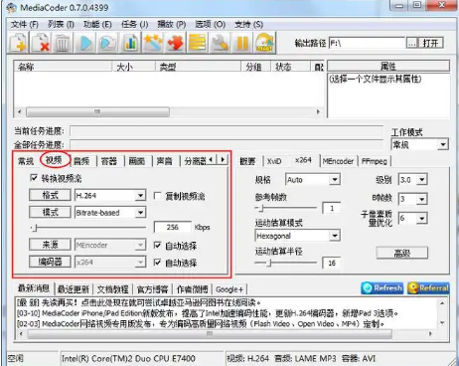459x366 pixels.
Task: Switch to the FFmpeg tab
Action: 375,161
